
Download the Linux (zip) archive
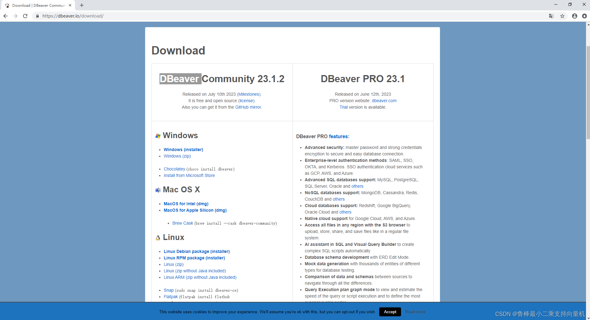[x=174, y=264]
